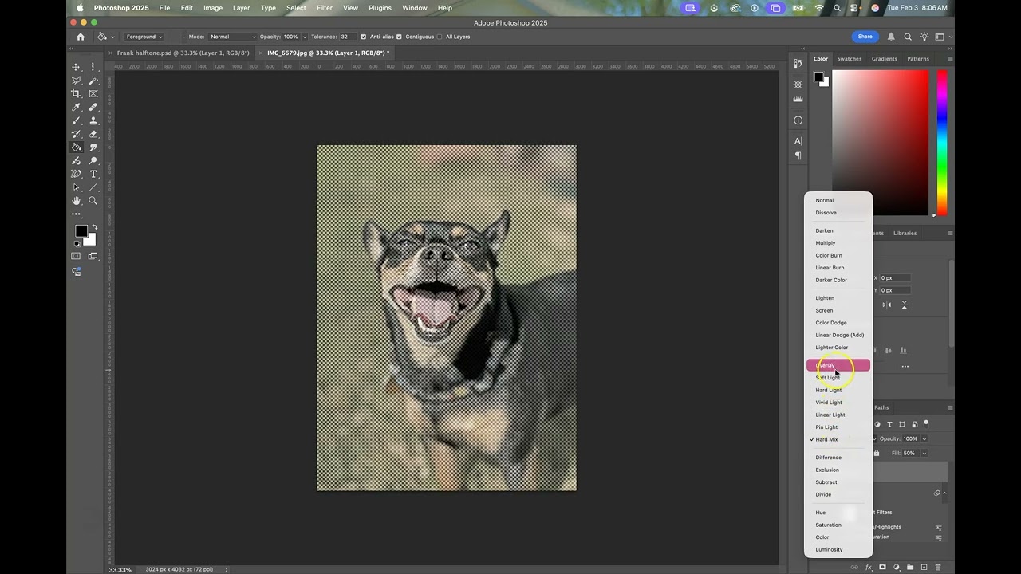Select the Smudge tool

click(93, 147)
